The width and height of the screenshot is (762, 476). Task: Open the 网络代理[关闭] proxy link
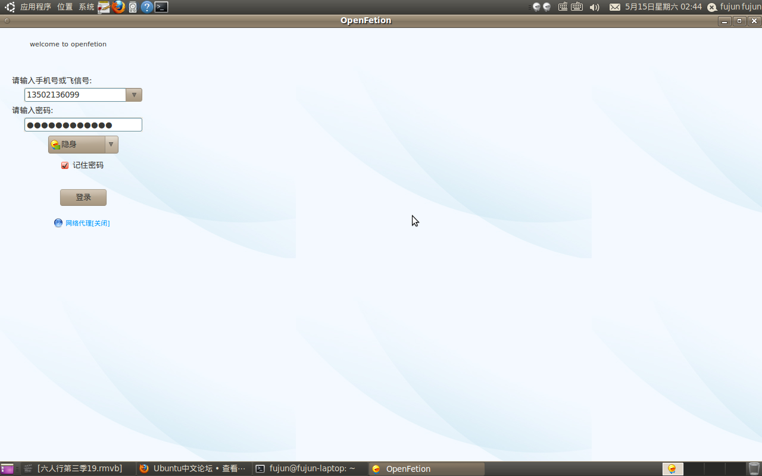pos(88,223)
